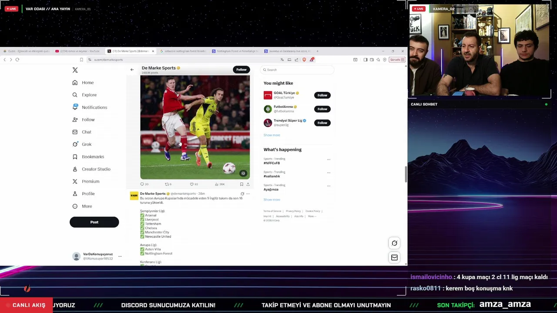Open the #NFFCvFB trending topic
This screenshot has height=313, width=557.
click(272, 163)
